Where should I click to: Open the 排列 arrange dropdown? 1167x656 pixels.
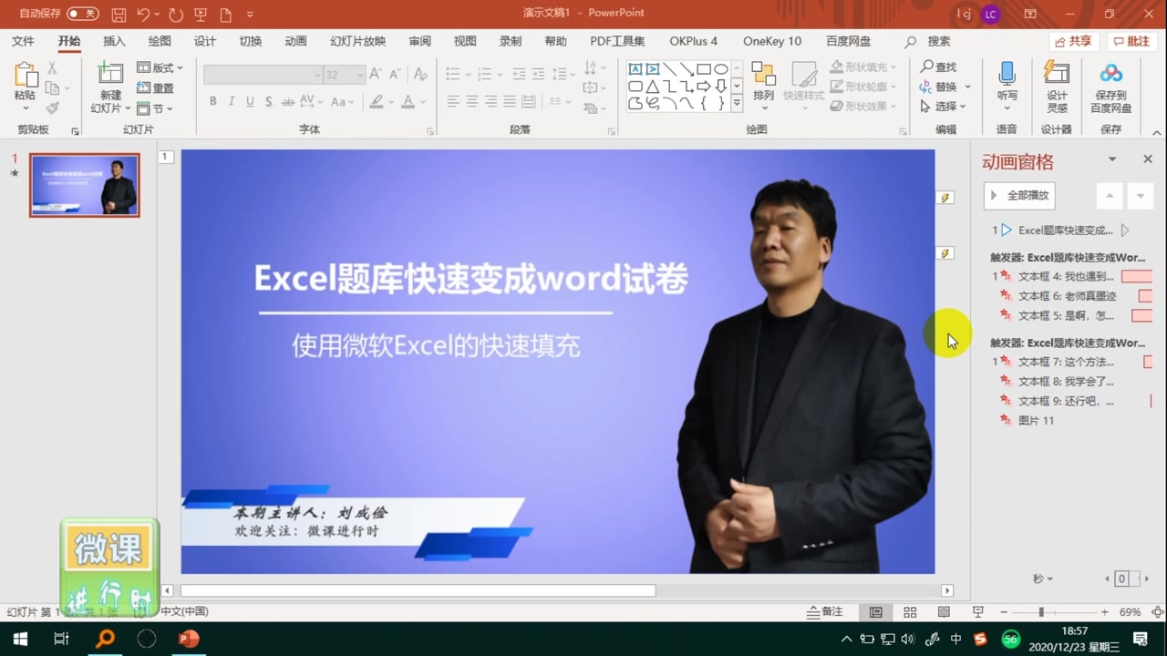tap(763, 87)
